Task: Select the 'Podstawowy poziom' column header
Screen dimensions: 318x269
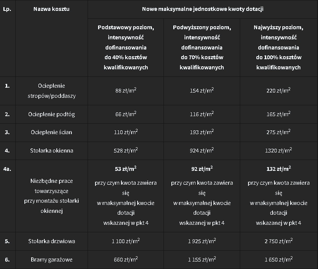Action: pyautogui.click(x=126, y=47)
